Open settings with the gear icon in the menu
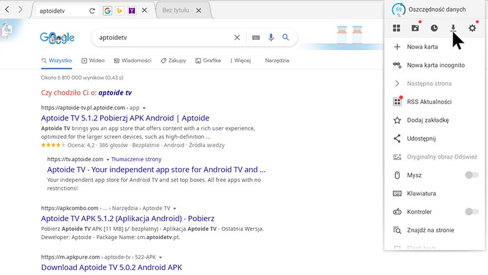 pos(472,28)
